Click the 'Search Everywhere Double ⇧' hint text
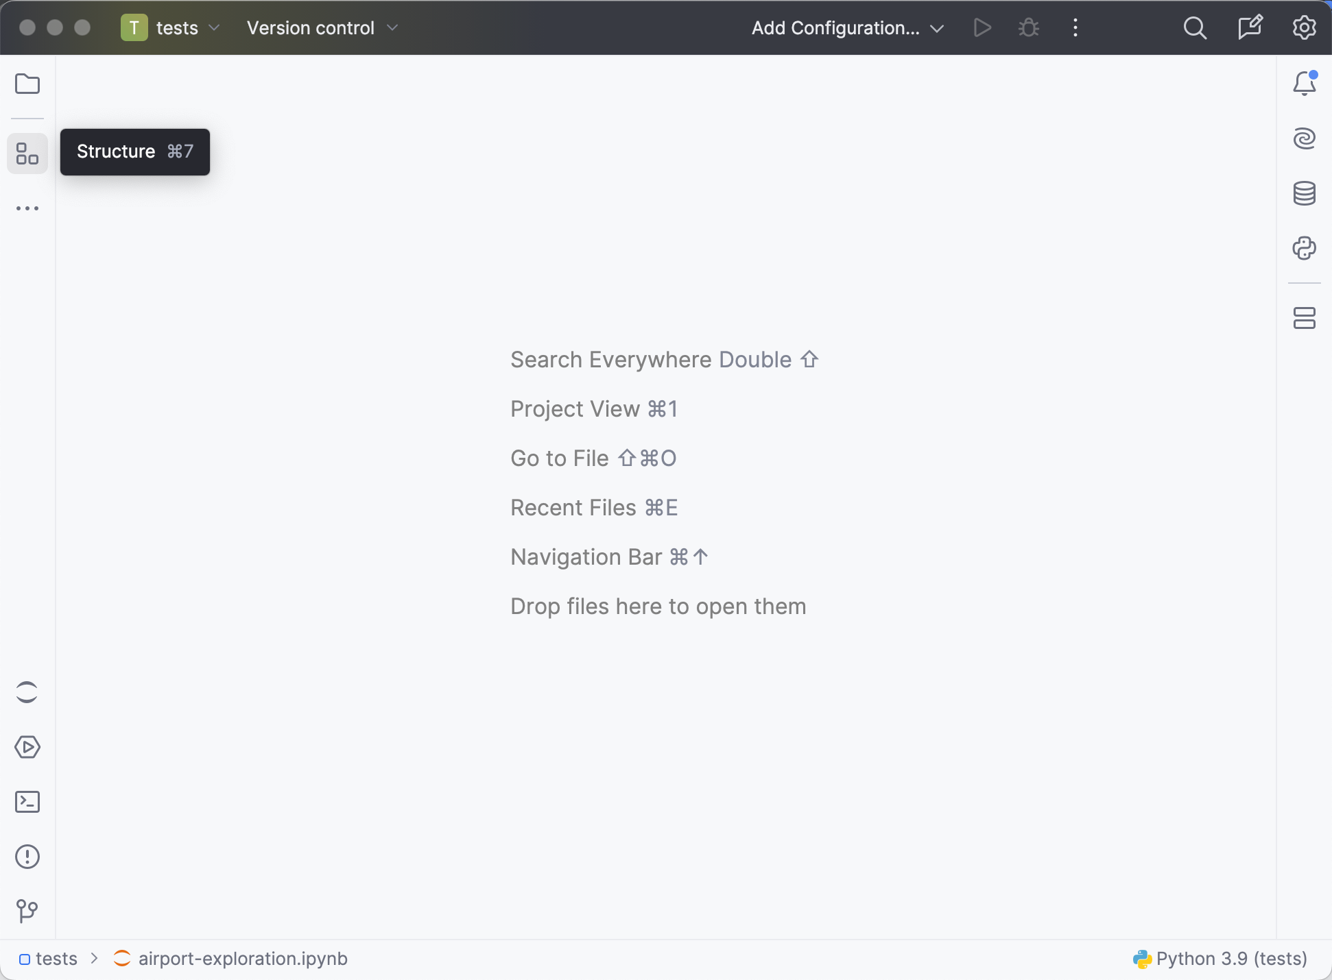1332x980 pixels. coord(665,360)
